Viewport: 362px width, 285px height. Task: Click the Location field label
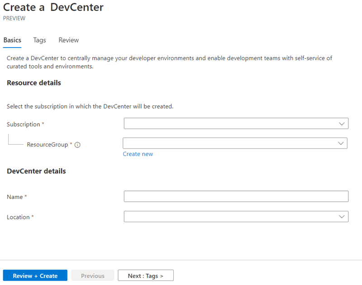click(18, 217)
